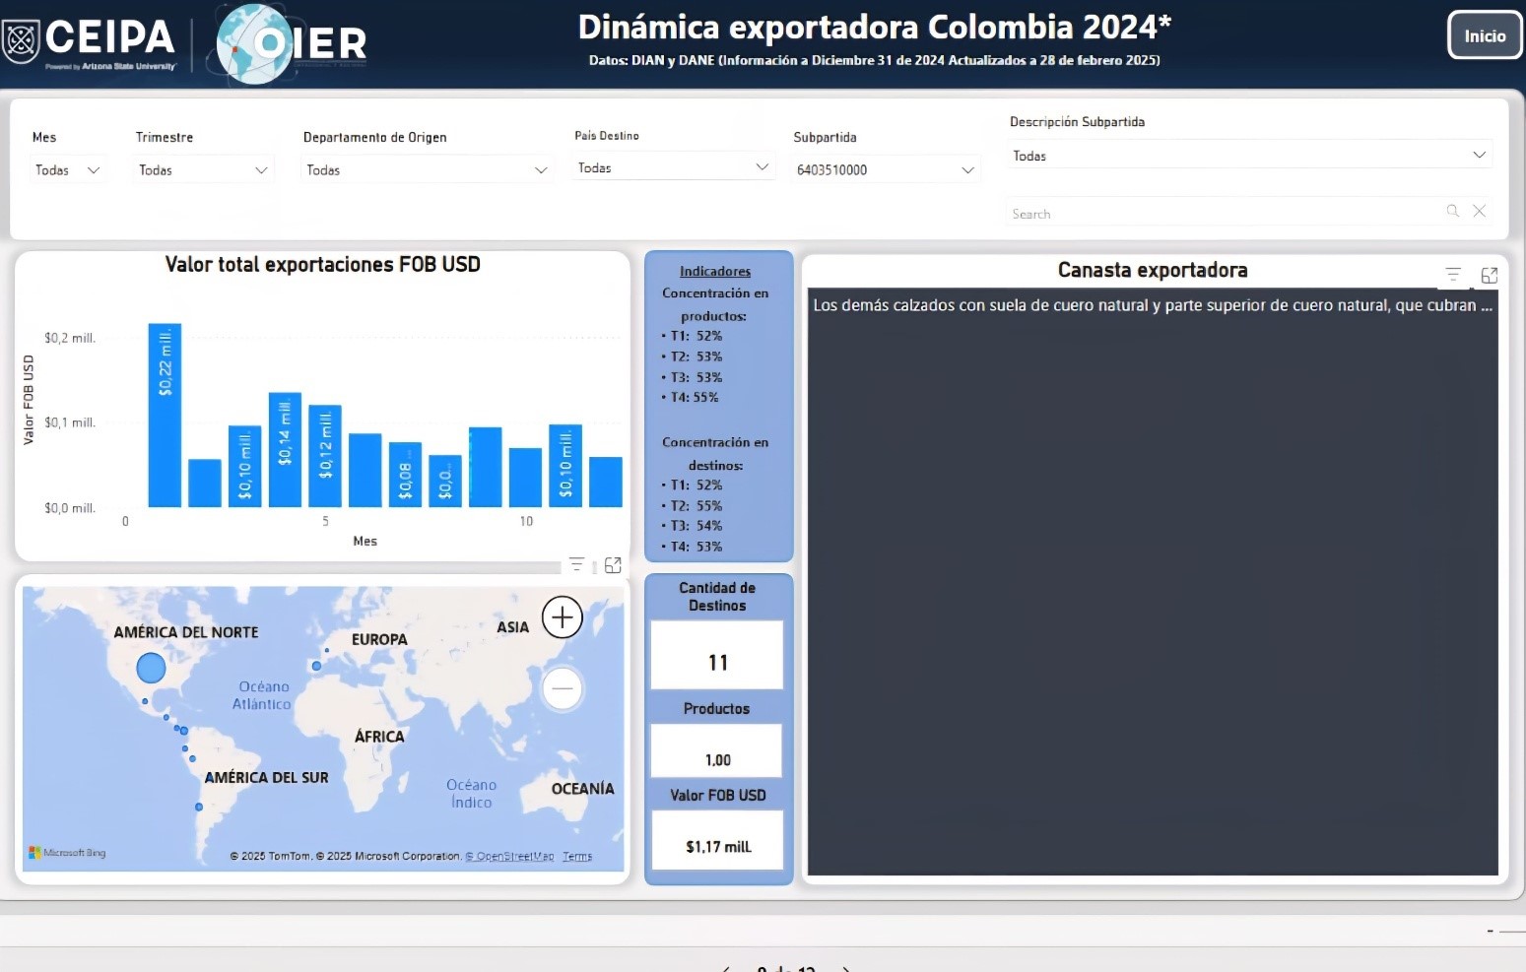Open focus mode icon below exports bar chart
1526x972 pixels.
point(613,565)
